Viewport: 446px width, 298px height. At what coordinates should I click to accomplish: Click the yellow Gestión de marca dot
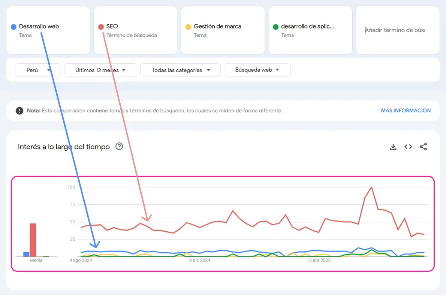(188, 27)
